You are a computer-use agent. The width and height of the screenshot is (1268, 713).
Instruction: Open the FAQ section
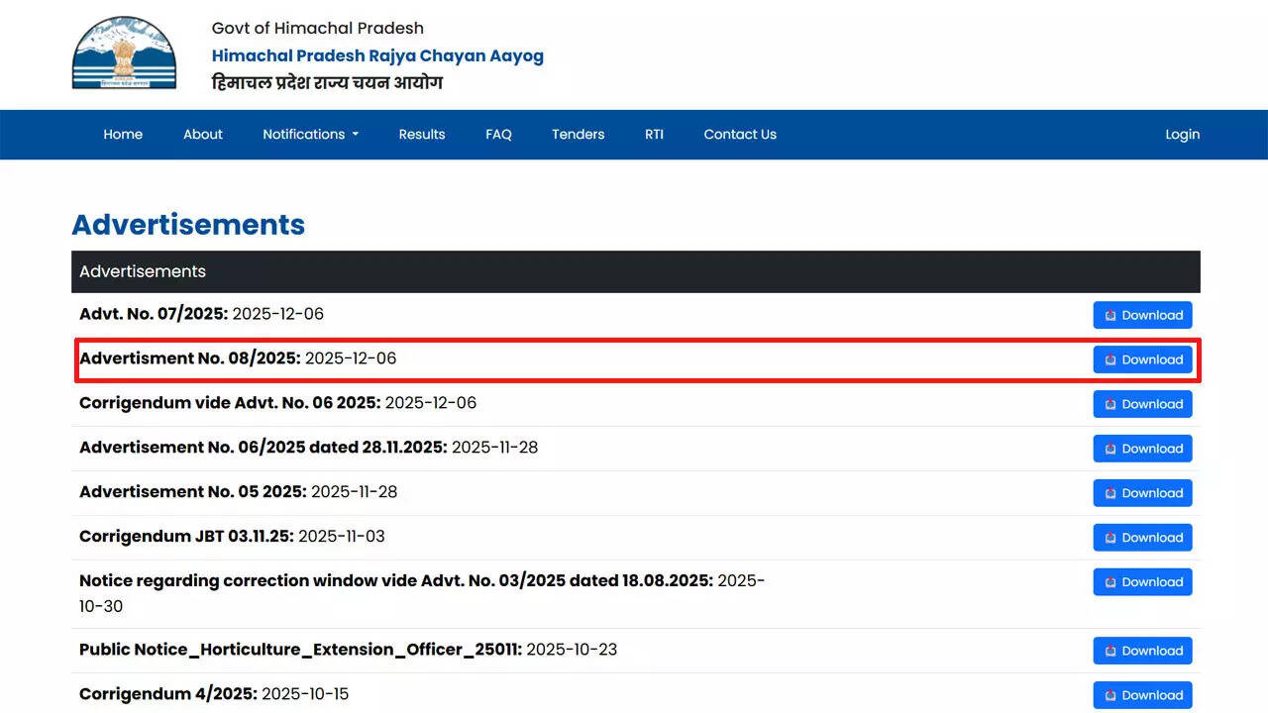[x=498, y=135]
